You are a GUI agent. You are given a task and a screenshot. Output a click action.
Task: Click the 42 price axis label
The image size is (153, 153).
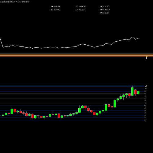click(x=145, y=118)
